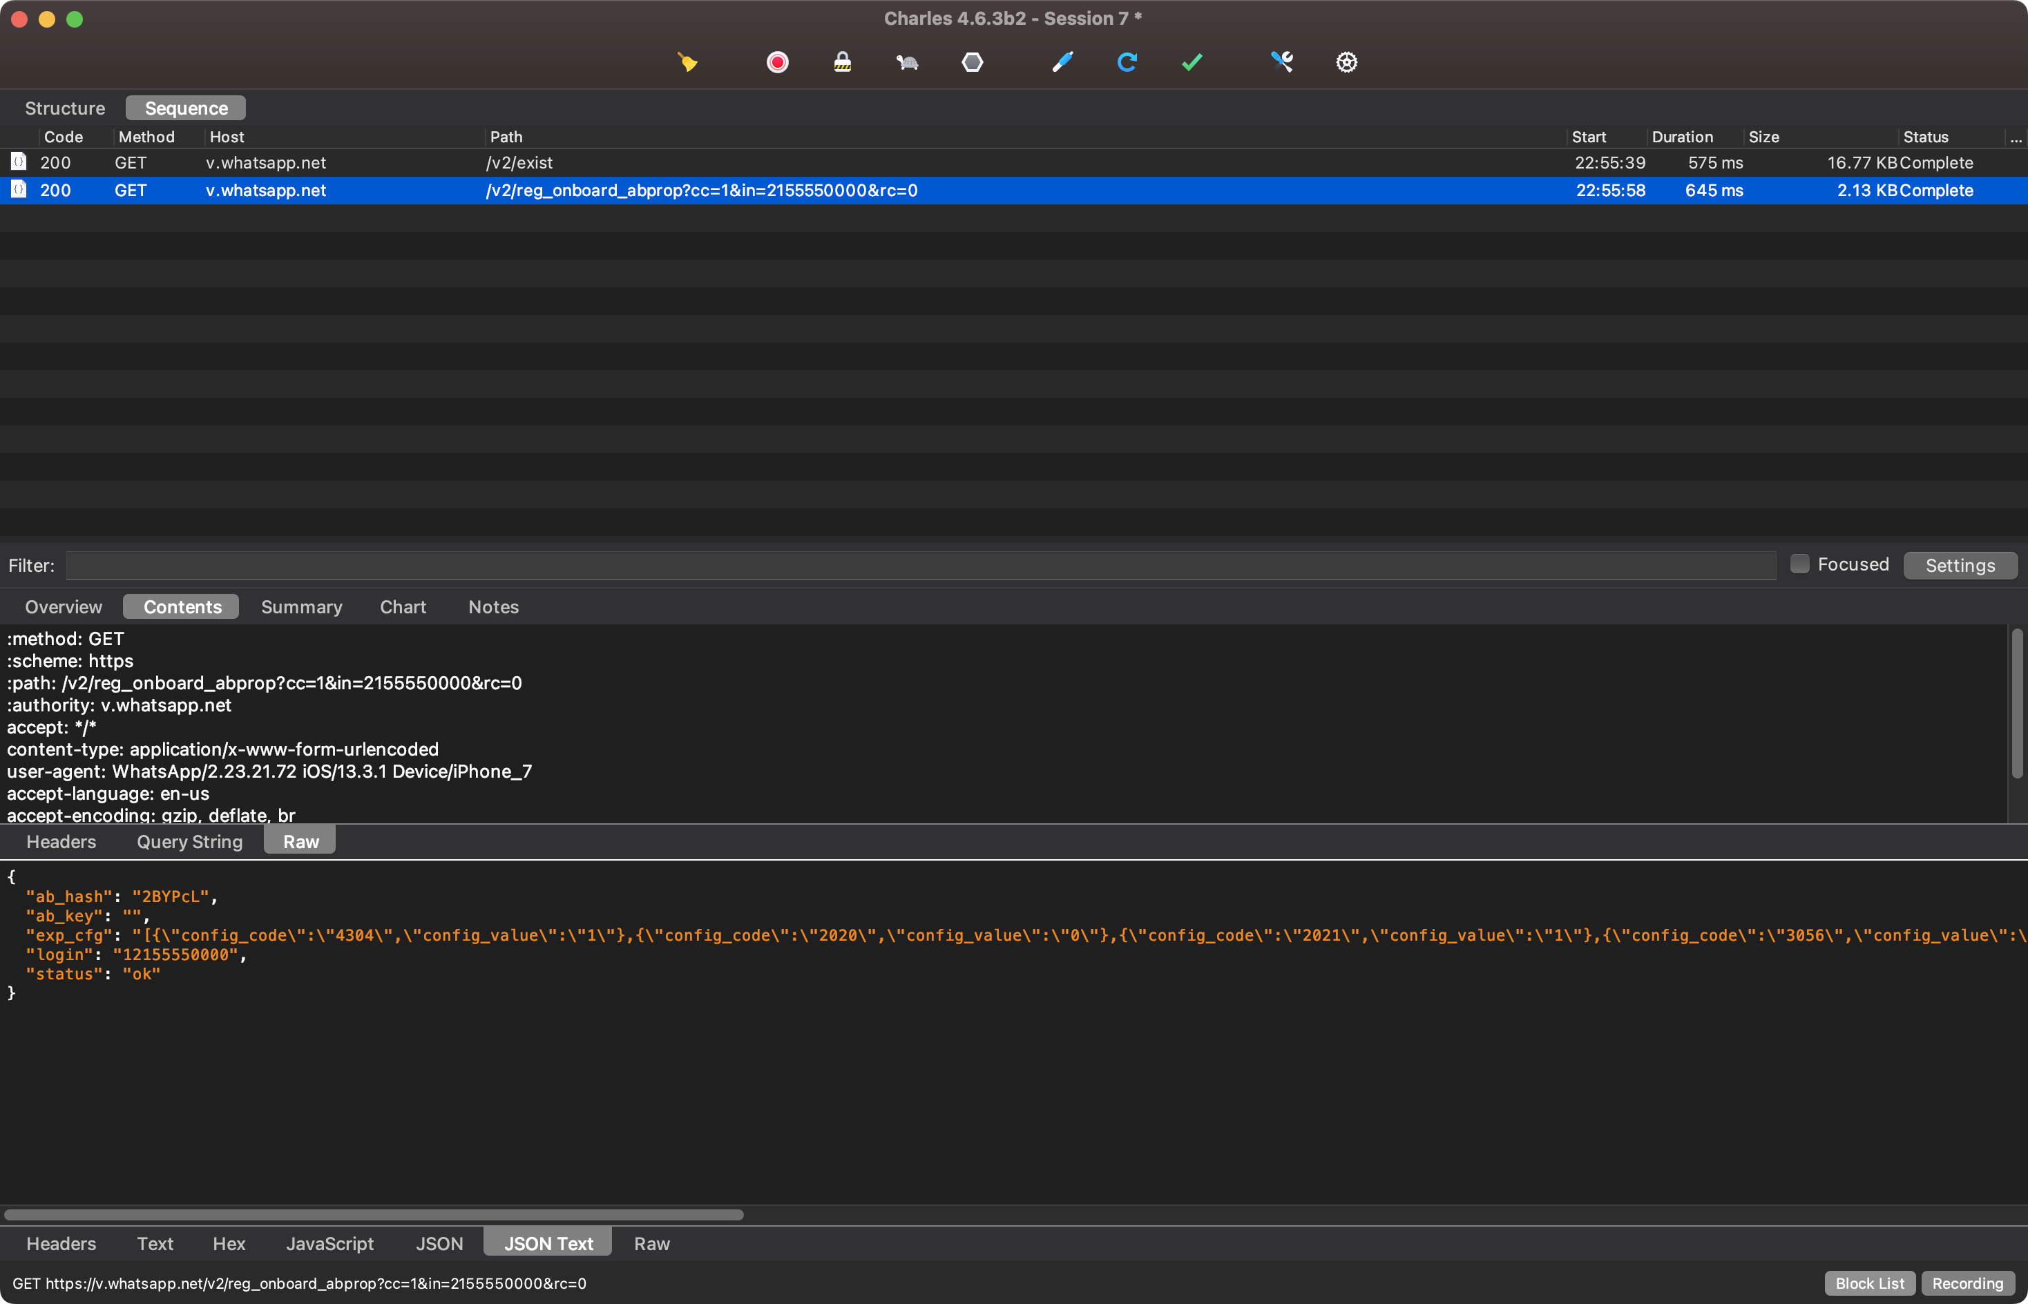The width and height of the screenshot is (2028, 1304).
Task: Click the 16.77 KB size cell
Action: click(1862, 162)
